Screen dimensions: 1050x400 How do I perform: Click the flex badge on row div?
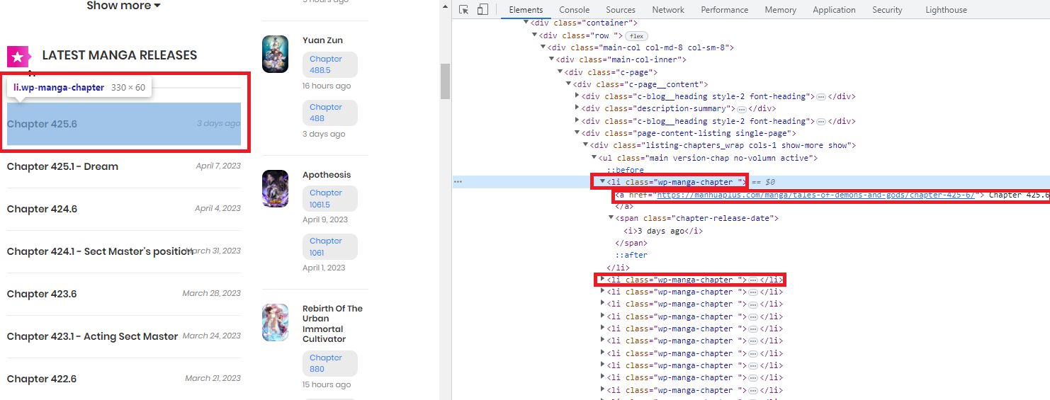point(637,35)
